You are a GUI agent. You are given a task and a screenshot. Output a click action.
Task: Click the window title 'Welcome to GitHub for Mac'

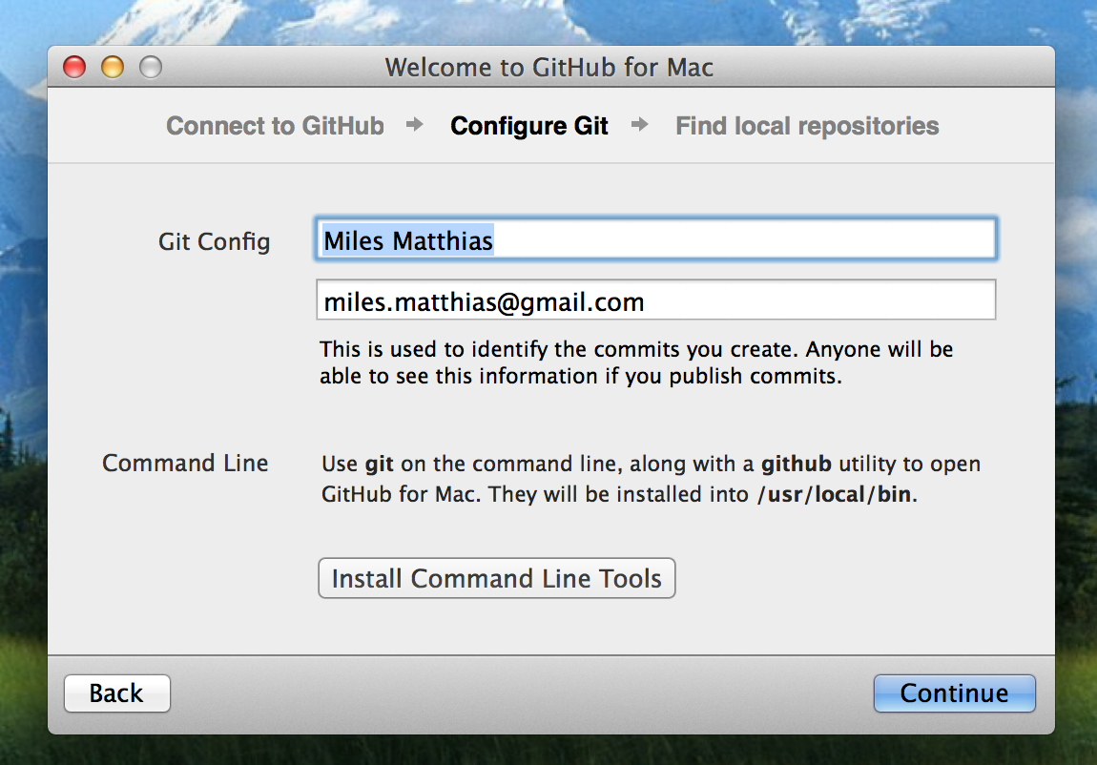click(x=549, y=67)
